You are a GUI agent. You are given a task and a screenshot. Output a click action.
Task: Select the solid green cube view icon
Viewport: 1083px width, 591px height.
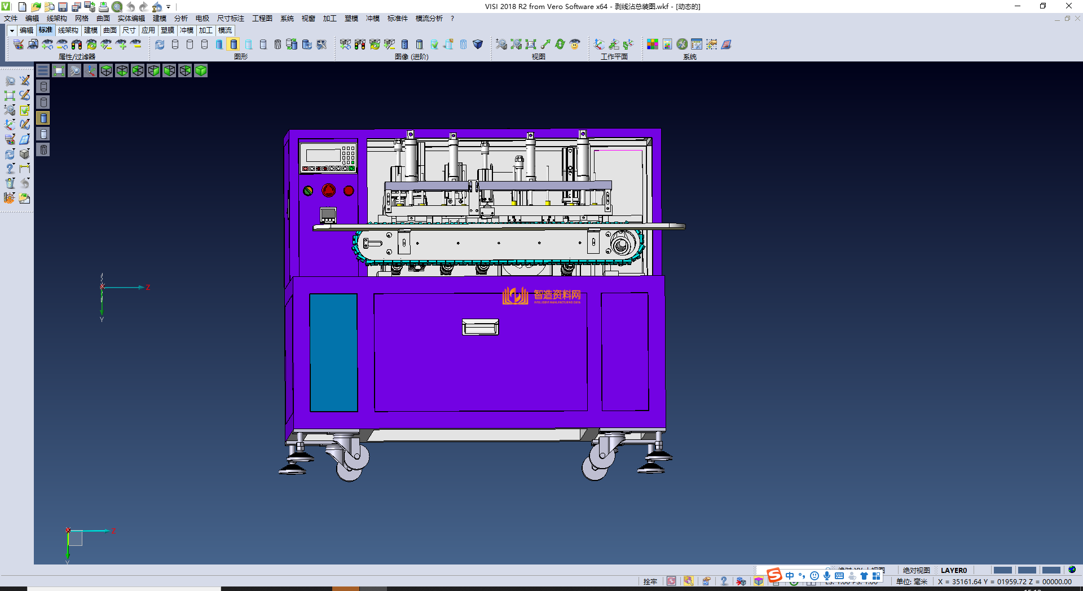(x=201, y=70)
